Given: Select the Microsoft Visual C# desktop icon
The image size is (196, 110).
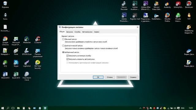Looking at the screenshot, I should tap(16, 41).
